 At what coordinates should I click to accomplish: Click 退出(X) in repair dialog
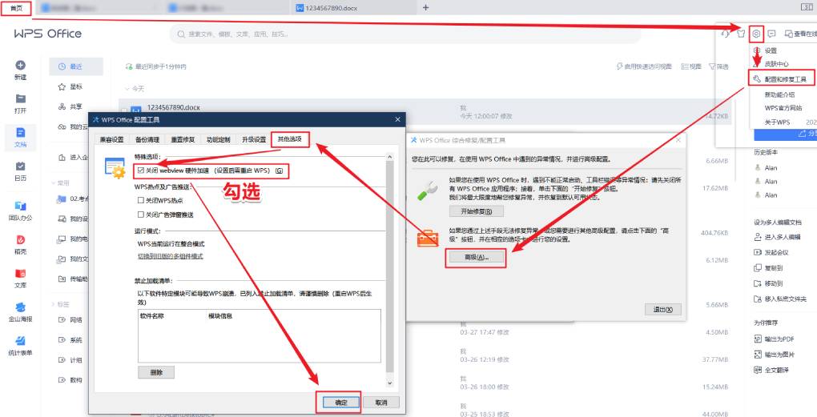(662, 309)
